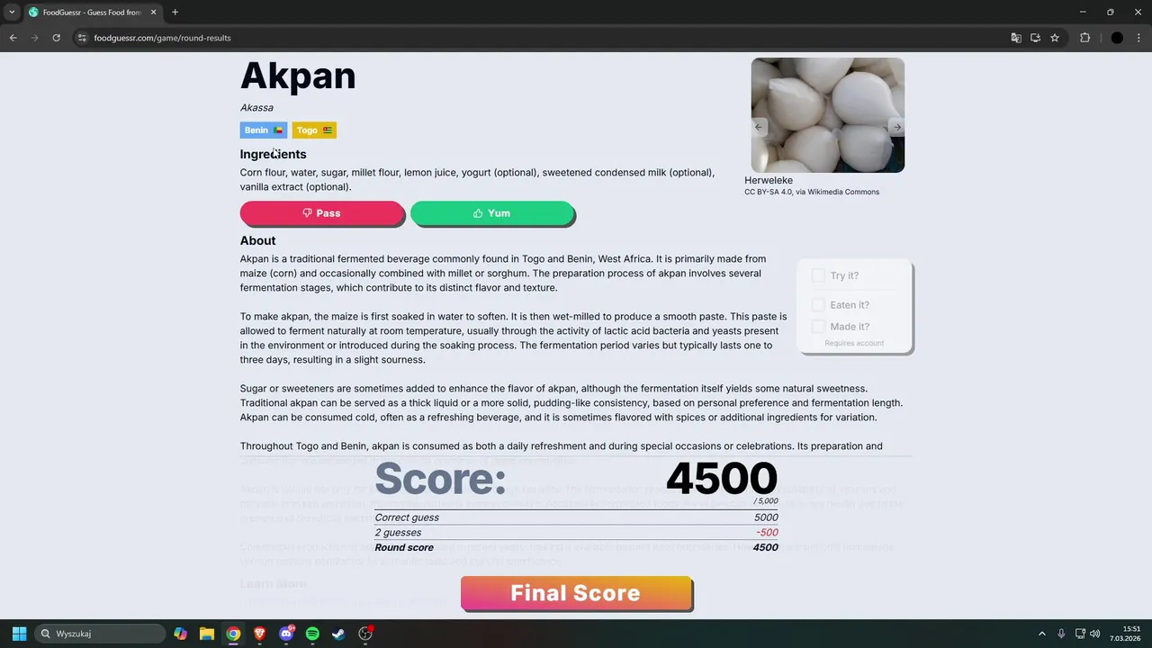
Task: Click the Pass button
Action: click(x=322, y=213)
